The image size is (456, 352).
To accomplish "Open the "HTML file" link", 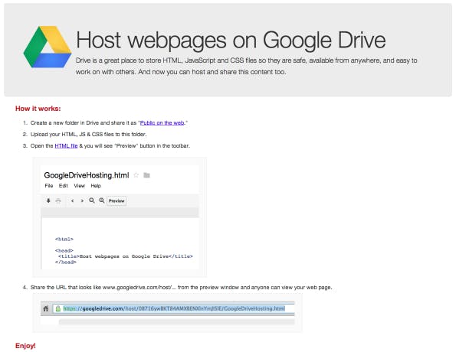I will [x=66, y=146].
